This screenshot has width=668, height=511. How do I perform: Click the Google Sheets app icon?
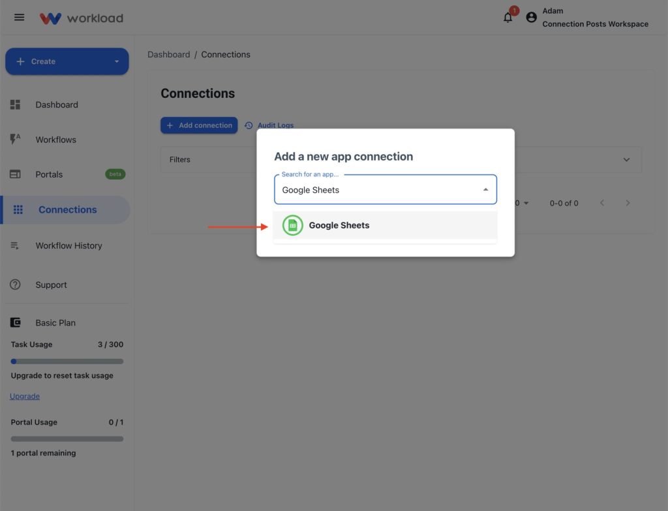tap(293, 225)
